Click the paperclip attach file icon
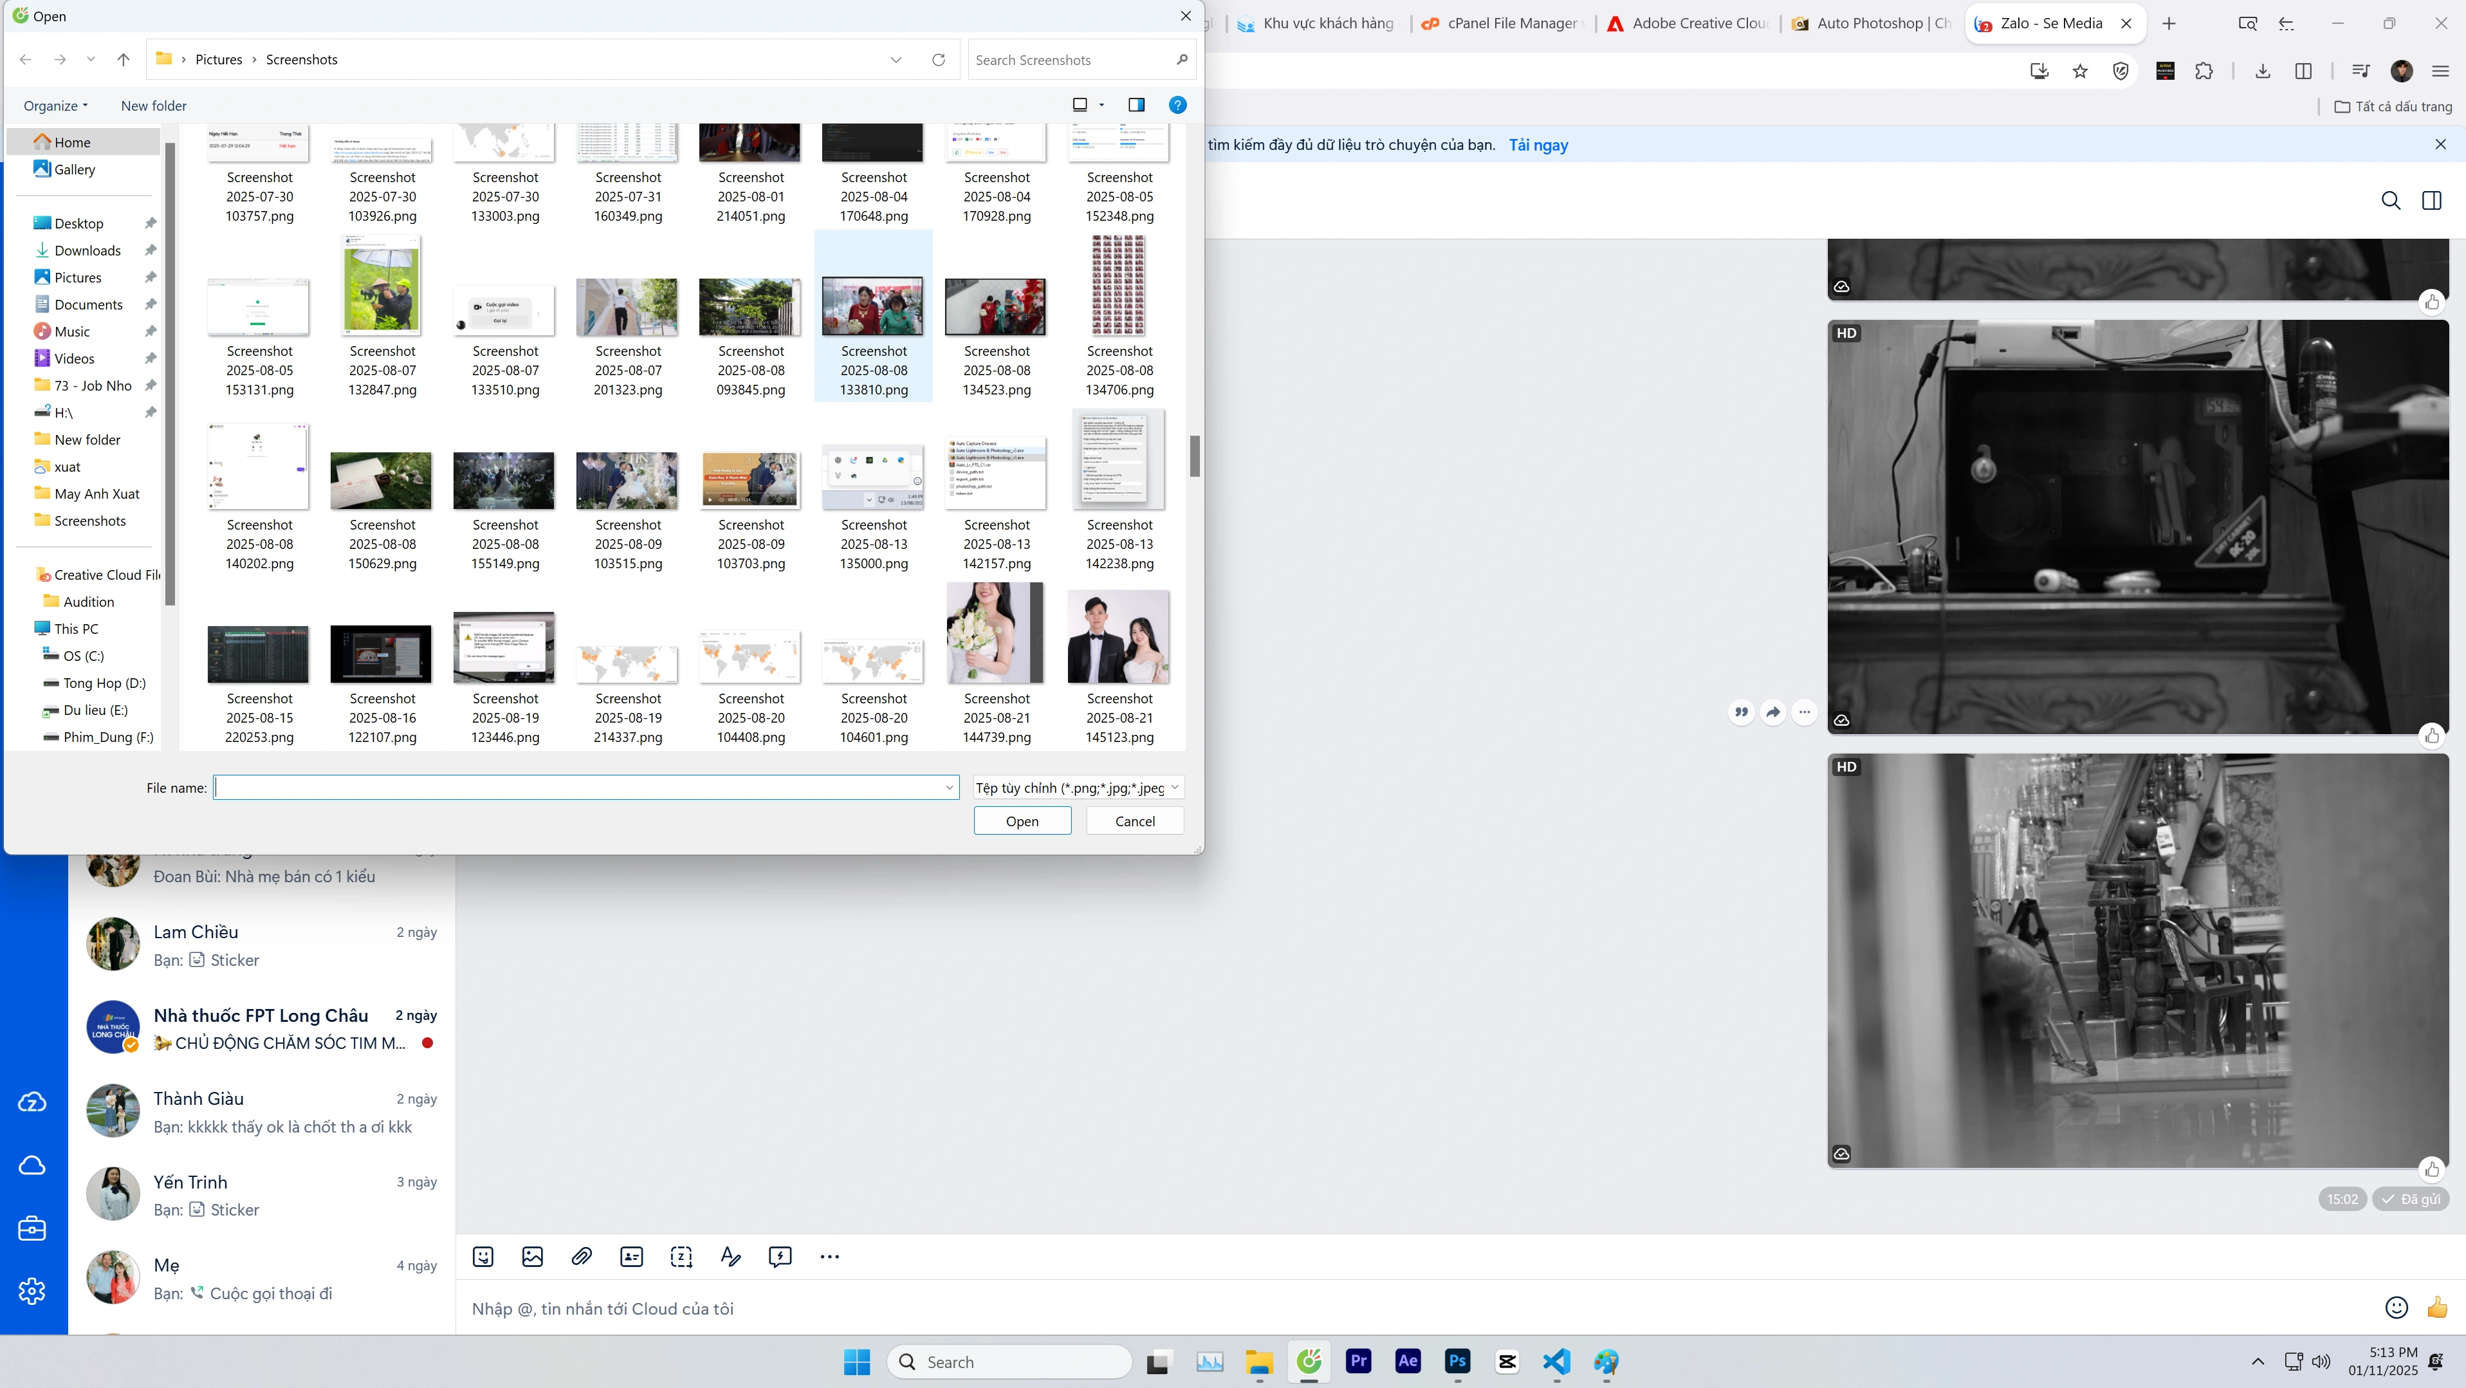2466x1388 pixels. 582,1257
